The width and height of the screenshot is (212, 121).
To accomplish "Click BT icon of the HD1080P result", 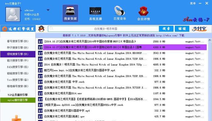I will (x=40, y=53).
